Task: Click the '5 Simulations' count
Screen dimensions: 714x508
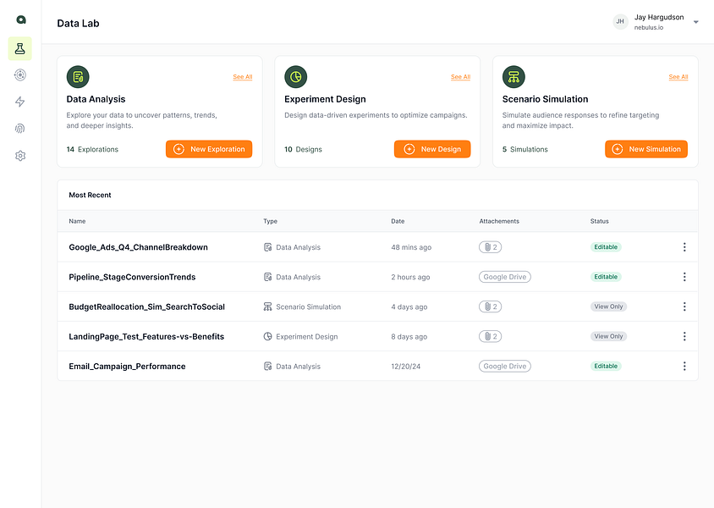Action: tap(525, 150)
